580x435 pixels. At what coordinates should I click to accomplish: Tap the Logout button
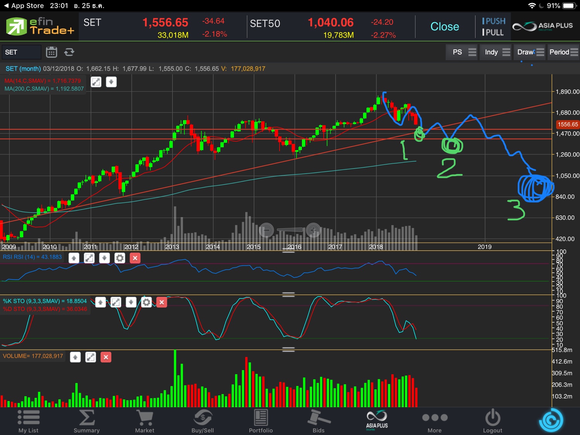tap(493, 421)
